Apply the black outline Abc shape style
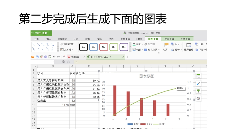 [x=83, y=47]
